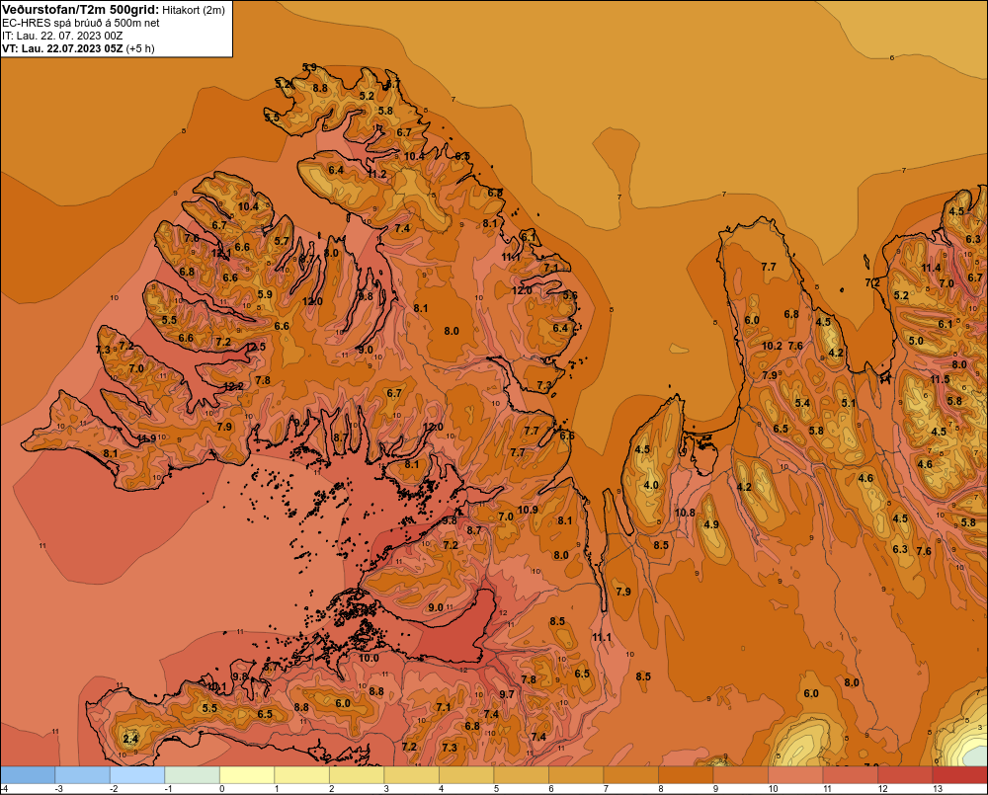This screenshot has width=988, height=795.
Task: Click the 'VT: Lau. 22.07.2023 05Z (+5 h)' valid time
Action: [x=78, y=48]
